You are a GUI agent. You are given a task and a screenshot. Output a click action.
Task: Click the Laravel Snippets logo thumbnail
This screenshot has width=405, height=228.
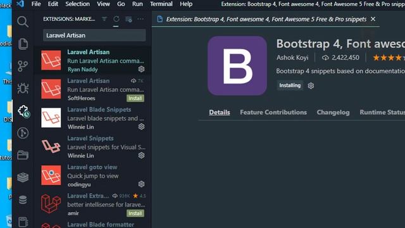(x=51, y=146)
